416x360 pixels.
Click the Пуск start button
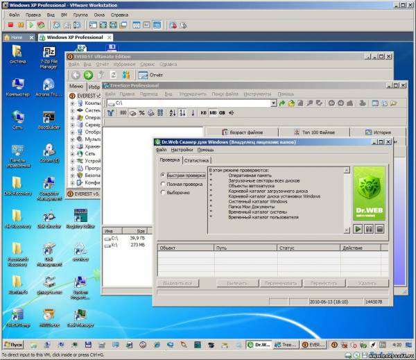pos(14,345)
